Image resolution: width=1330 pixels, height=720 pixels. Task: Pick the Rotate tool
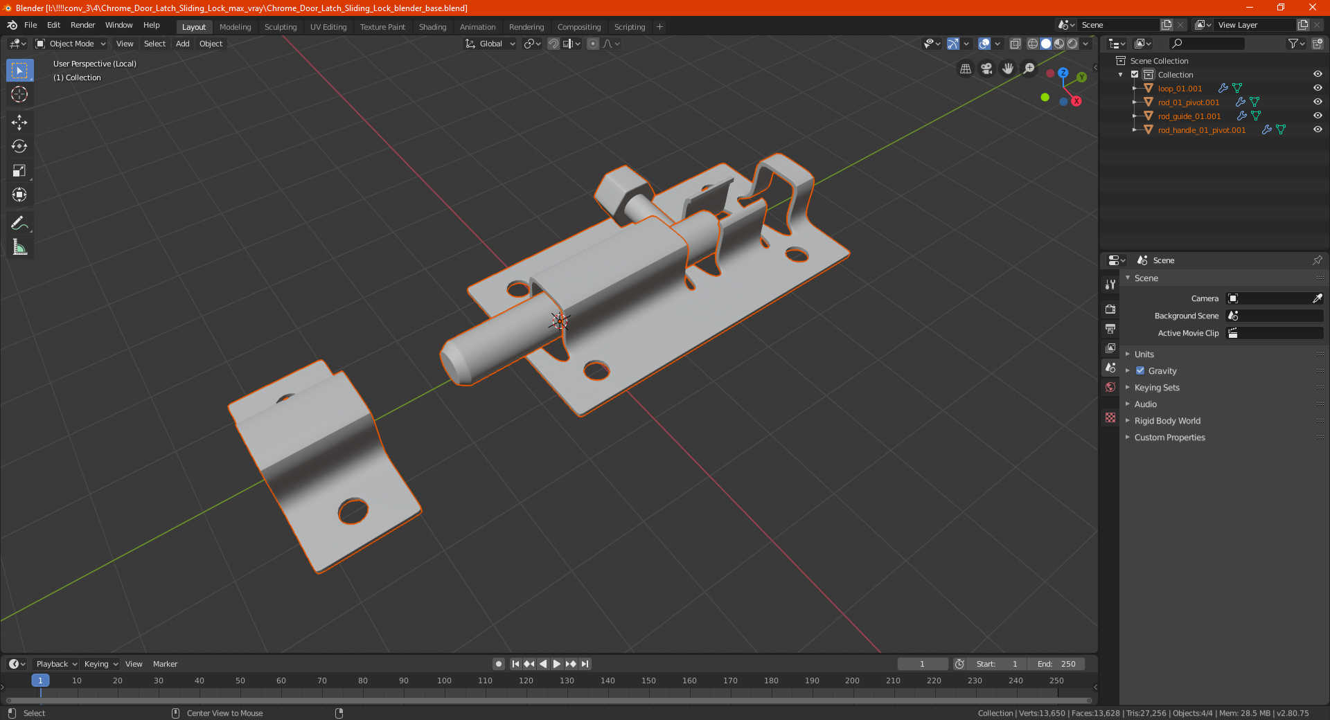[x=19, y=146]
